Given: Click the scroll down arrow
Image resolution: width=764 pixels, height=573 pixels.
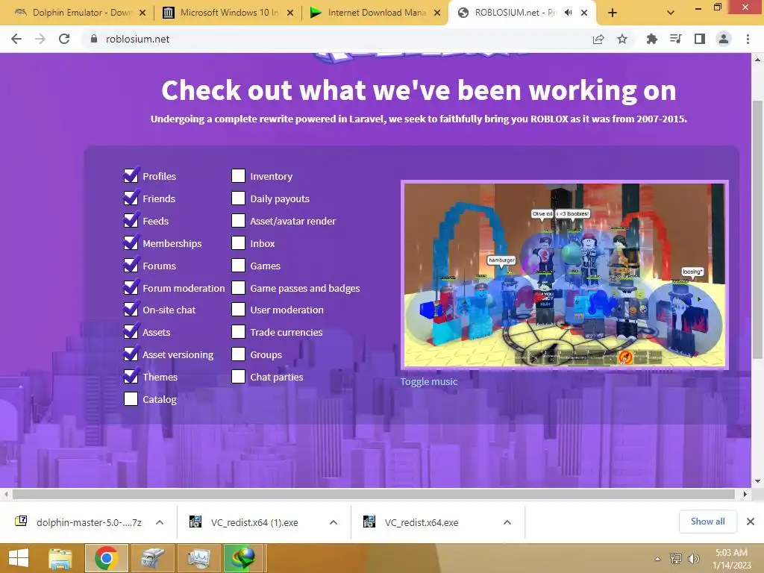Looking at the screenshot, I should [757, 481].
